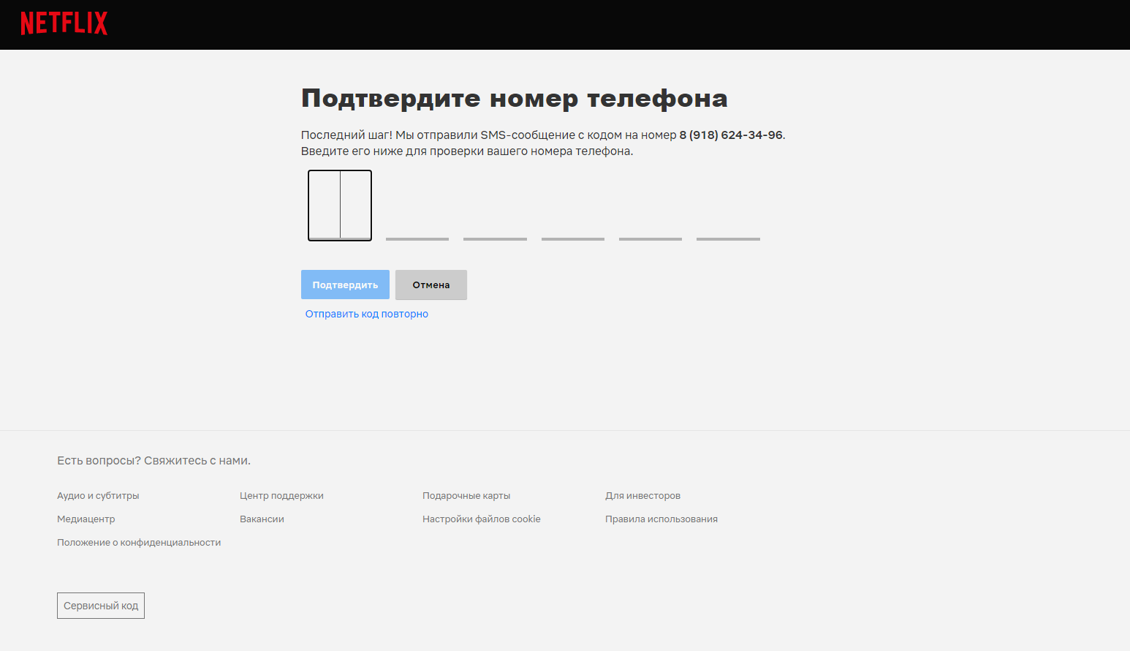Open Для инвесторов footer link
This screenshot has height=651, width=1130.
[642, 496]
